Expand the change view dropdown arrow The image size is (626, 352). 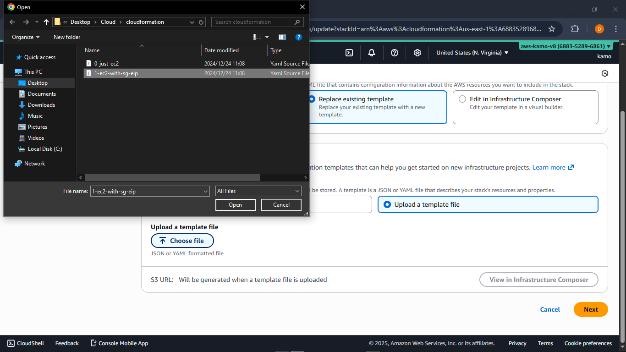point(267,37)
